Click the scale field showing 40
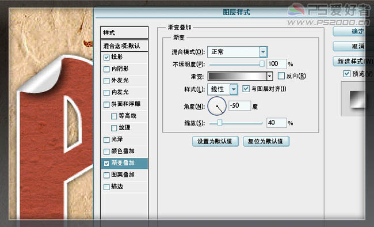 click(276, 123)
